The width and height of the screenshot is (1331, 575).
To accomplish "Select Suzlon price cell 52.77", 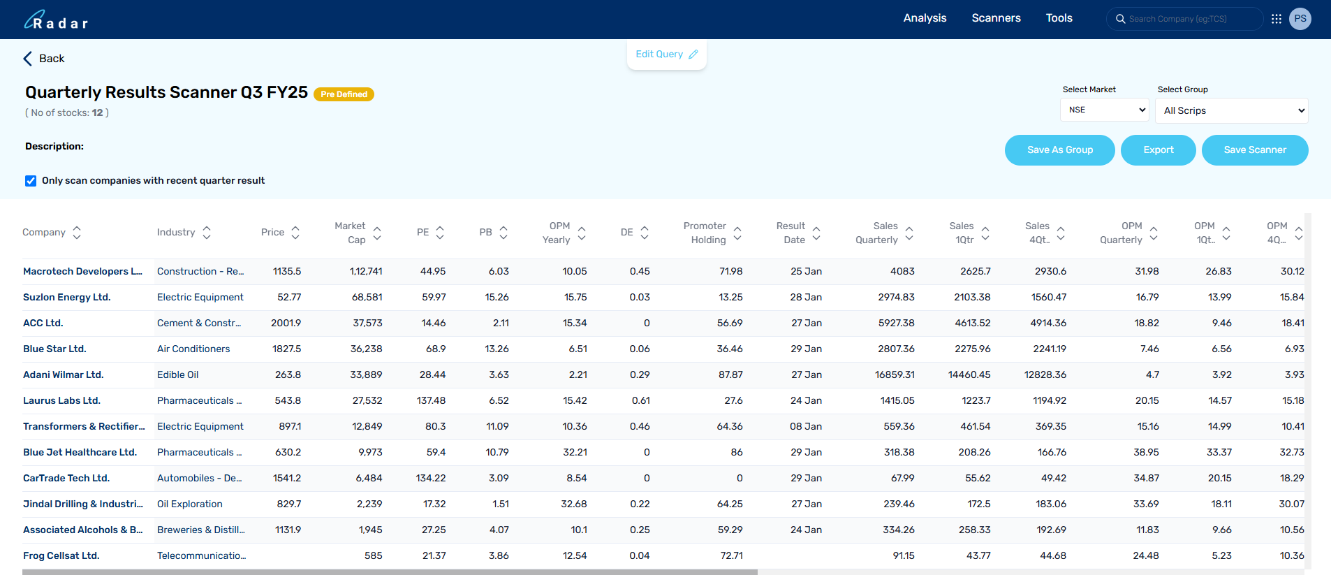I will (289, 298).
